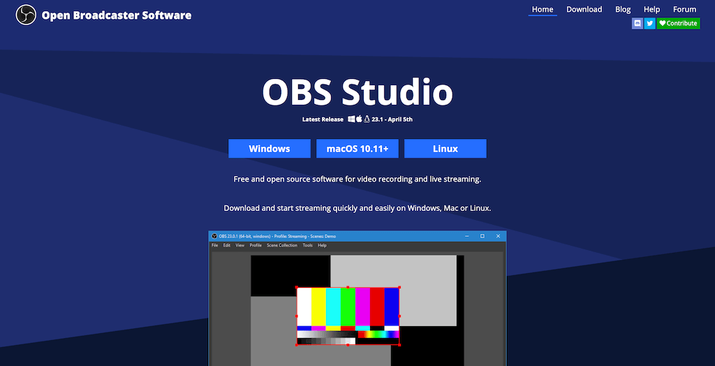
Task: Click the Linux penguin icon near release info
Action: [x=367, y=119]
